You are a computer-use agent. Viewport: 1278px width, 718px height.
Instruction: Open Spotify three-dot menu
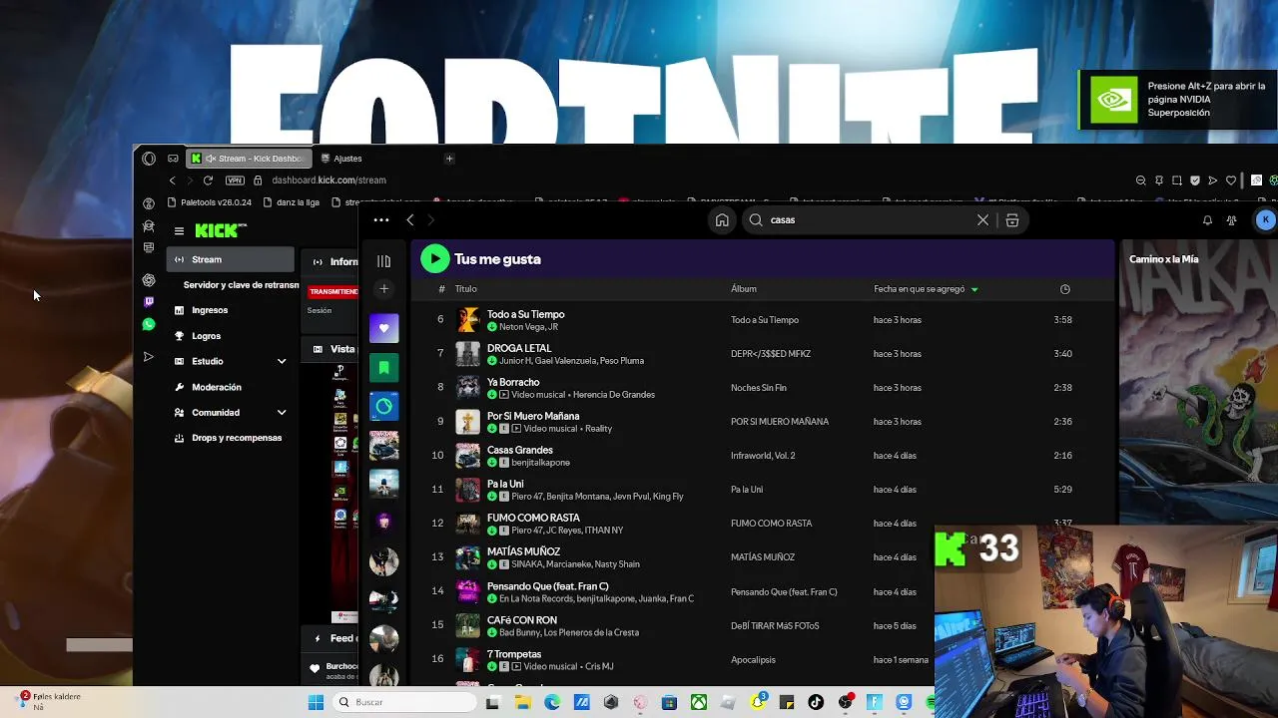point(381,220)
